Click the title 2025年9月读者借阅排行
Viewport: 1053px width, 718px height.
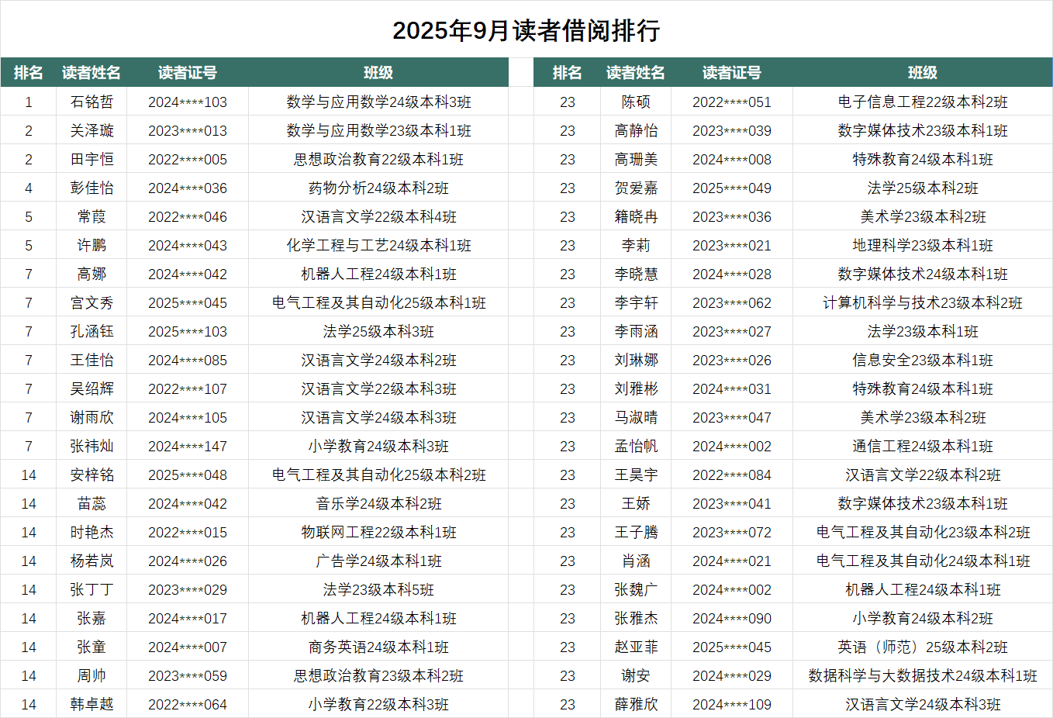pos(526,31)
